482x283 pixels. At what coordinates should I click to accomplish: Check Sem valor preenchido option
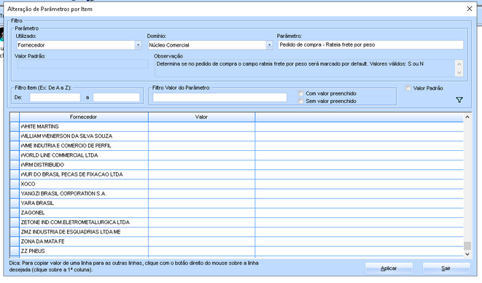(x=300, y=101)
